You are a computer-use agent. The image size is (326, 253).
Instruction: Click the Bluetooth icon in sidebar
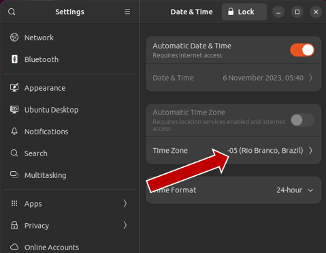click(x=14, y=59)
